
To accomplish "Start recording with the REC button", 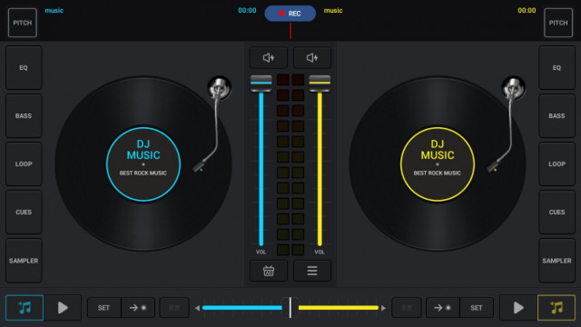I will (290, 14).
